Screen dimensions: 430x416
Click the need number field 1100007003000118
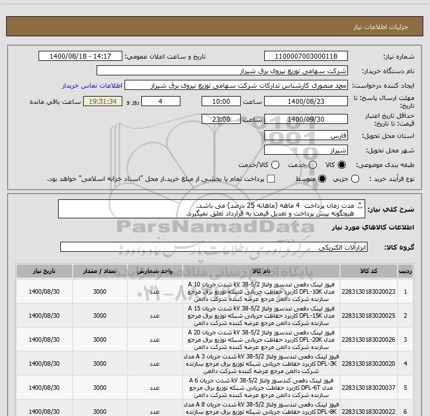(306, 56)
